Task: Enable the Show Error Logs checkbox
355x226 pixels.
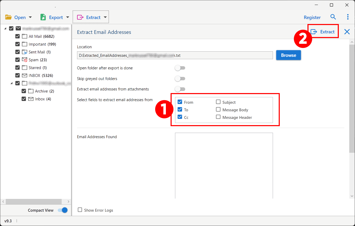Action: click(80, 210)
